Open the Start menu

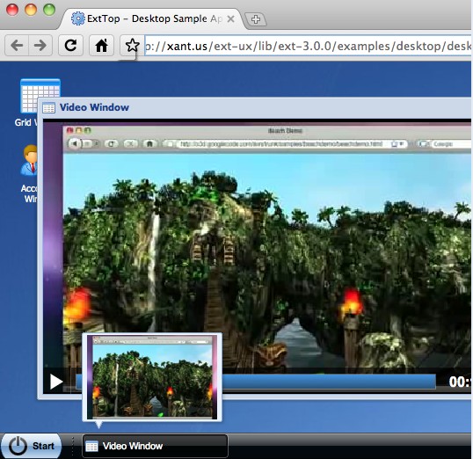[32, 446]
